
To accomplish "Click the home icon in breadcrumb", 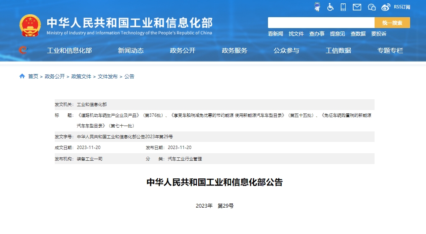I will coord(22,76).
